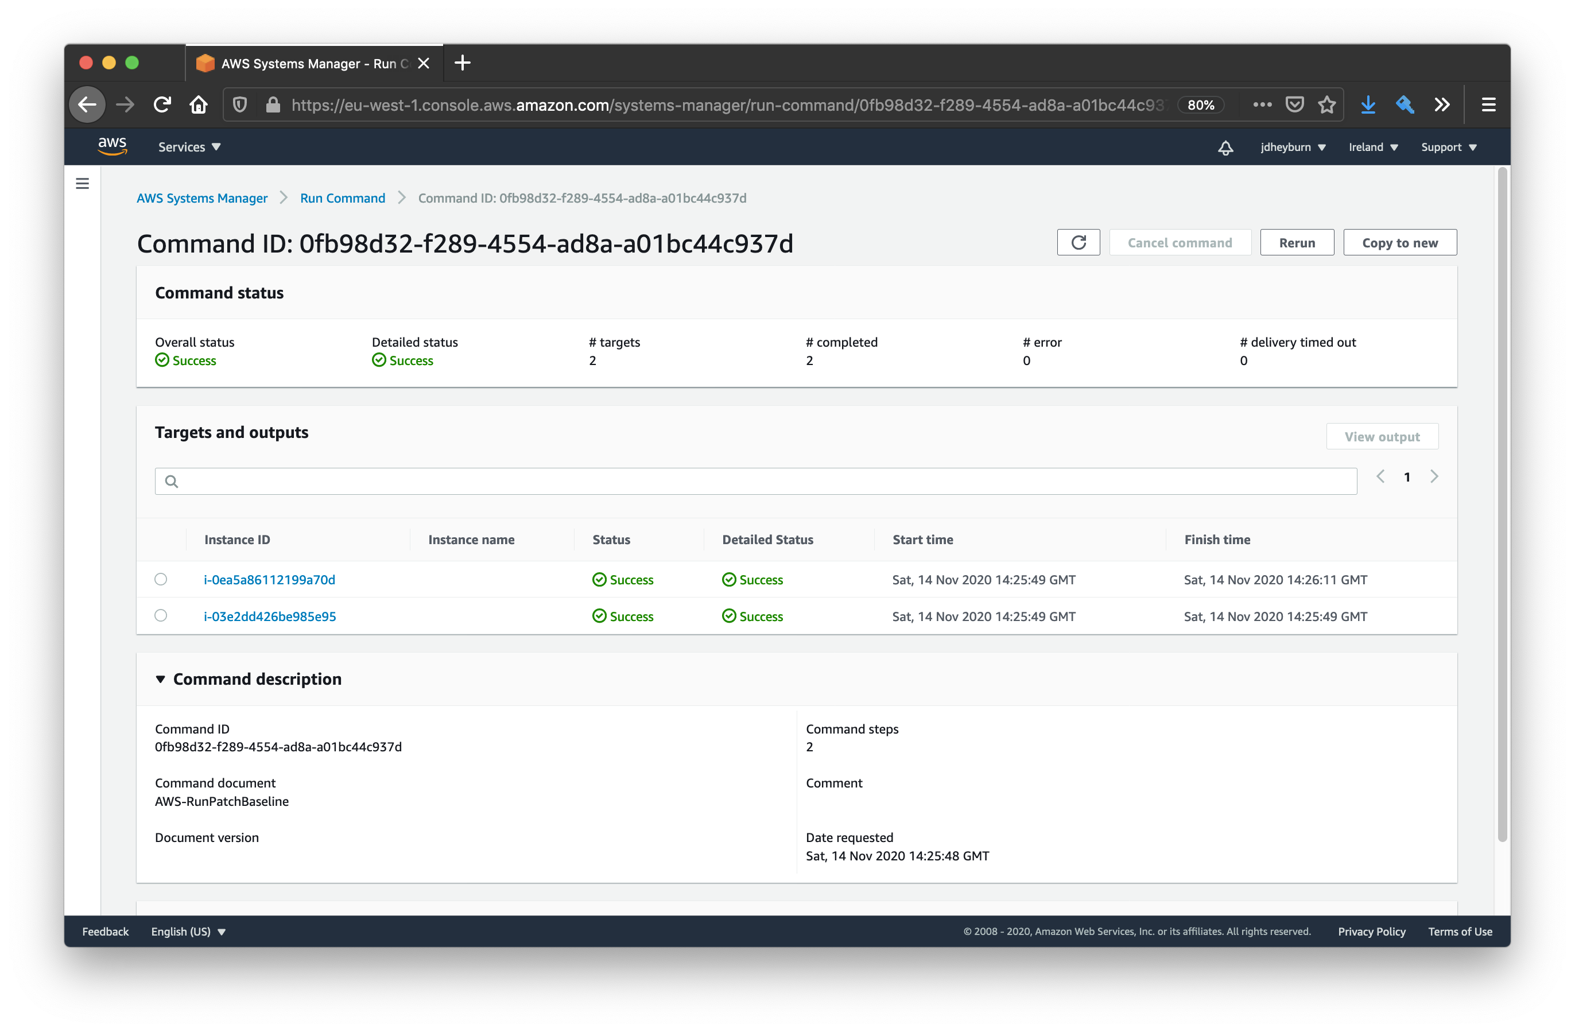Click the browser forward arrow
1575x1032 pixels.
[125, 104]
